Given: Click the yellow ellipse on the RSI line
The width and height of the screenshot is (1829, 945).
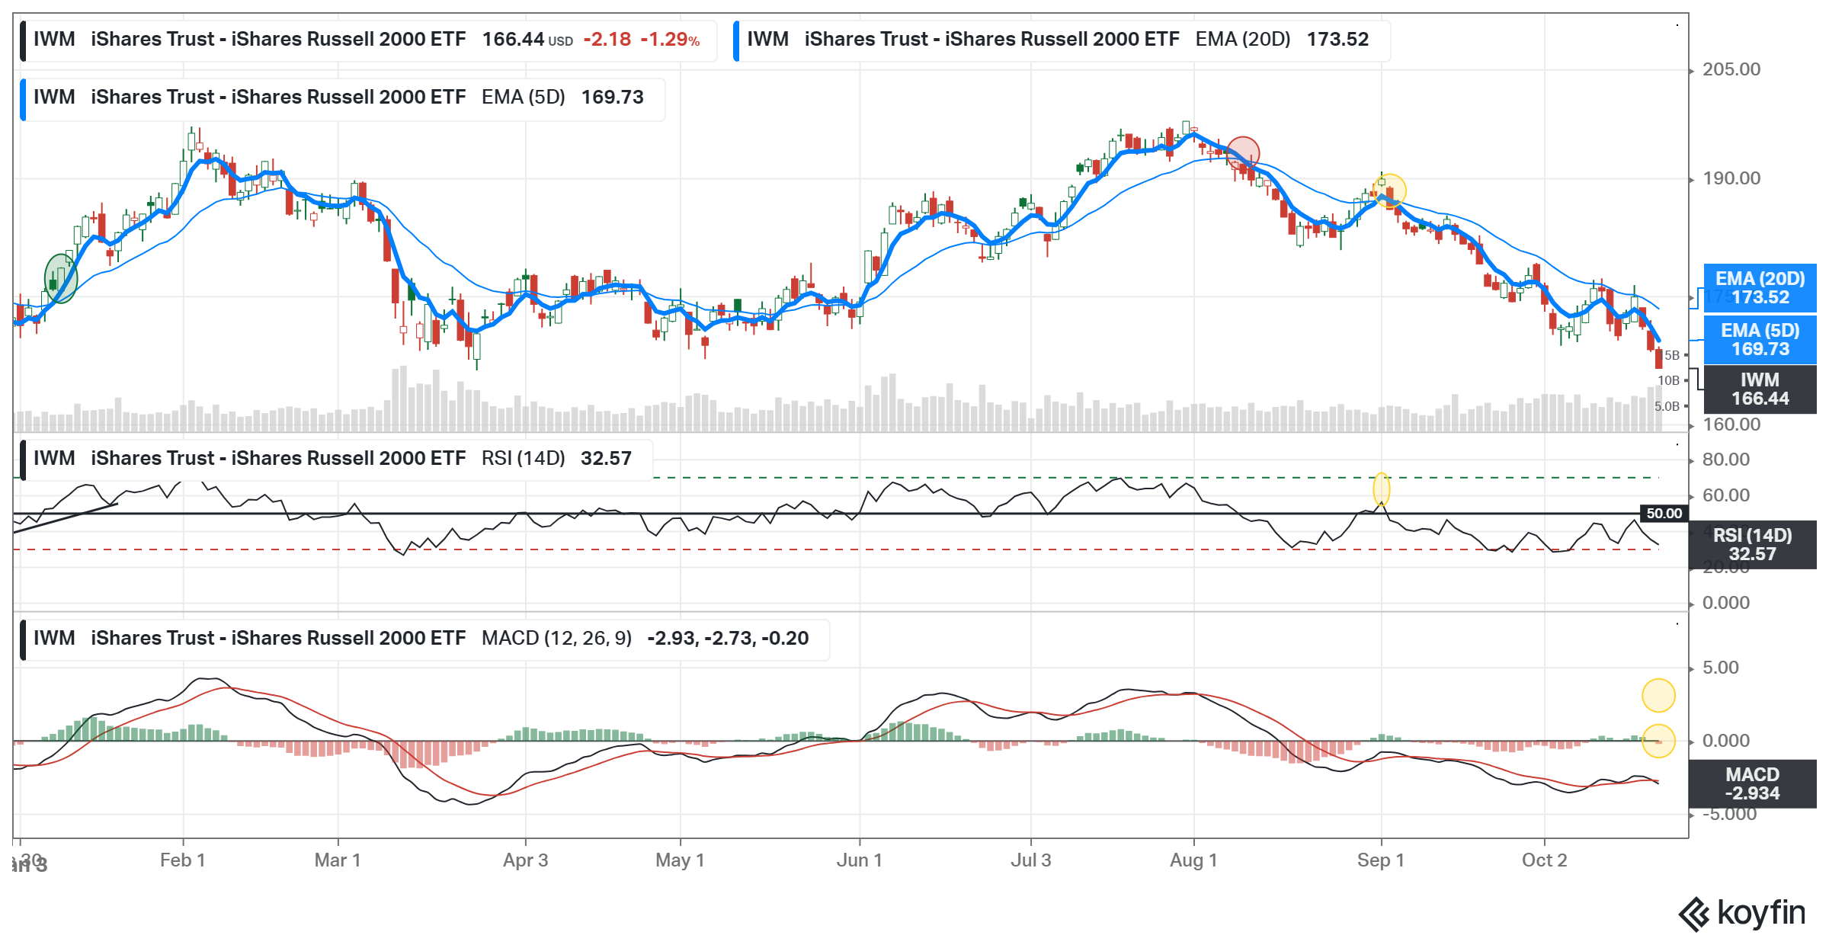Looking at the screenshot, I should pos(1381,489).
